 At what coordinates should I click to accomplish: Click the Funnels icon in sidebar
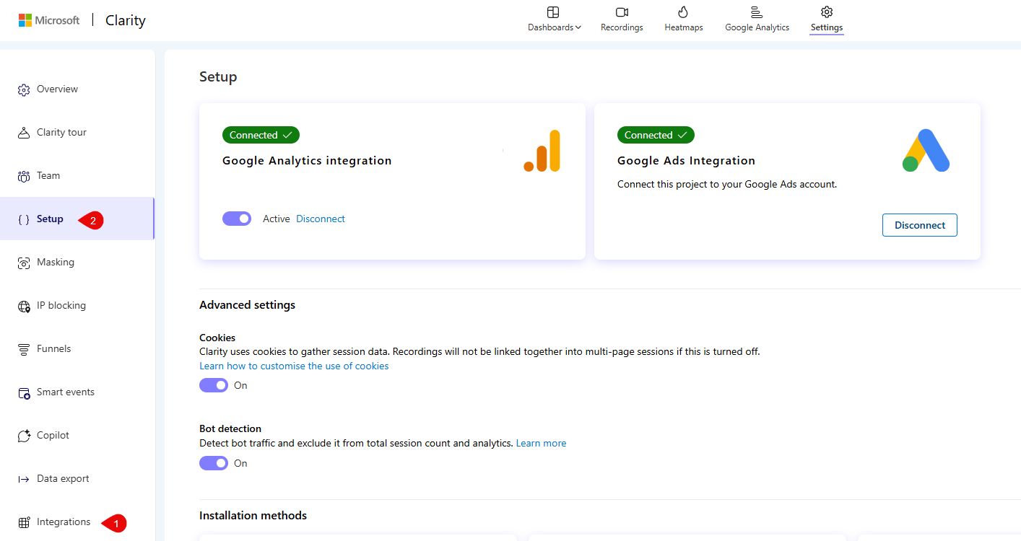tap(23, 349)
